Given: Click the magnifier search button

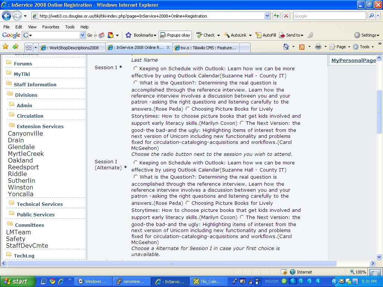Looking at the screenshot, I should coord(371,16).
